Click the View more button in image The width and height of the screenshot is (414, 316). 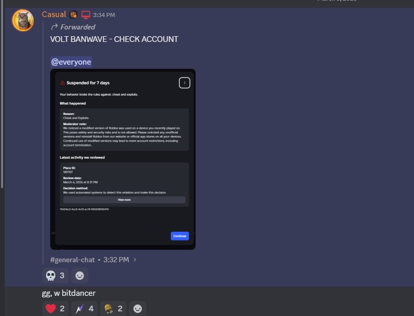coord(124,200)
